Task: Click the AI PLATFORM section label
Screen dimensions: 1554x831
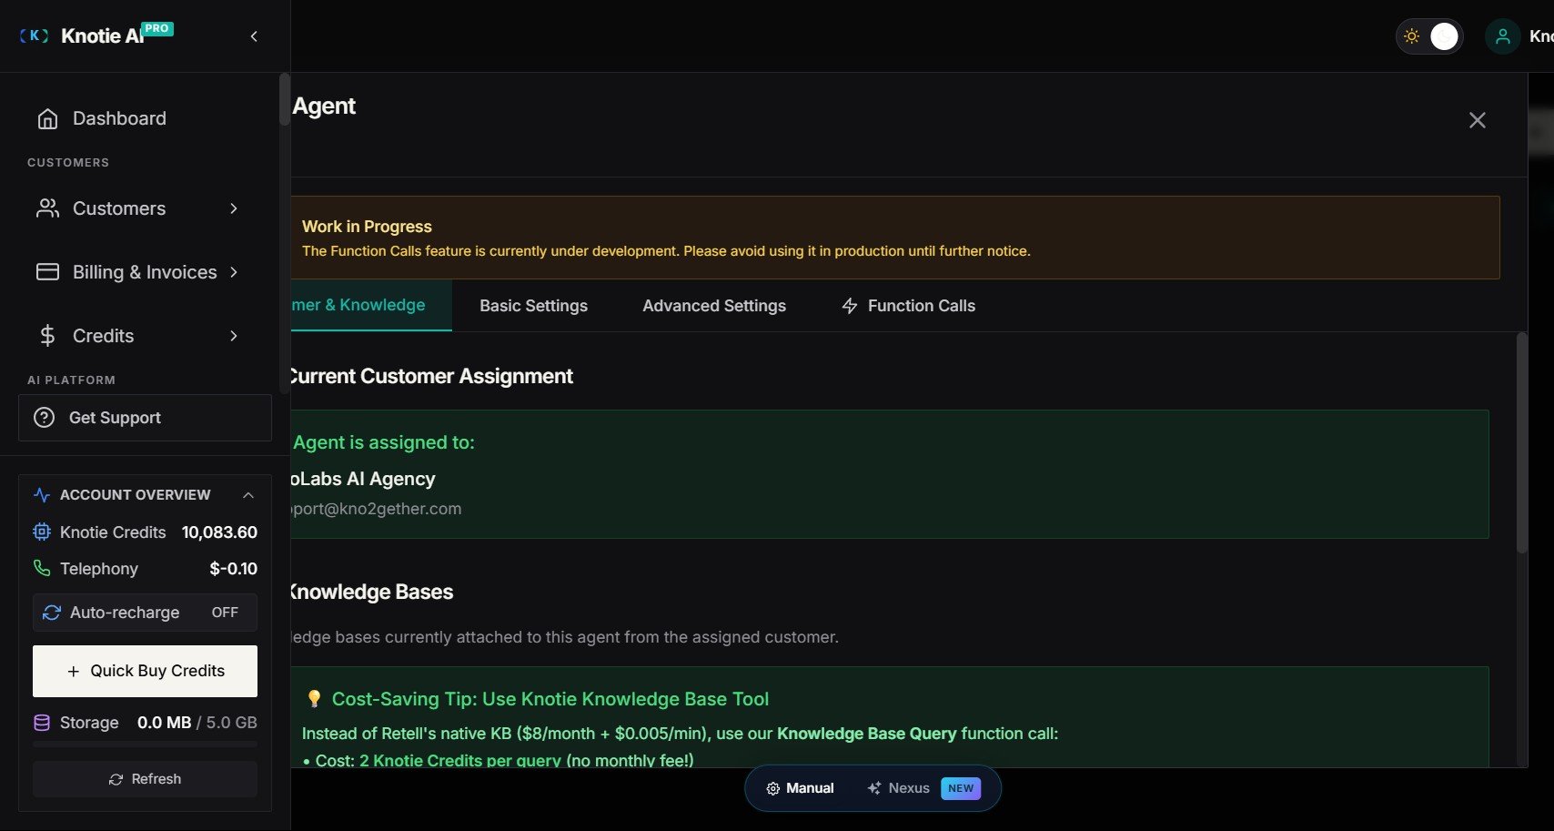Action: [x=71, y=380]
